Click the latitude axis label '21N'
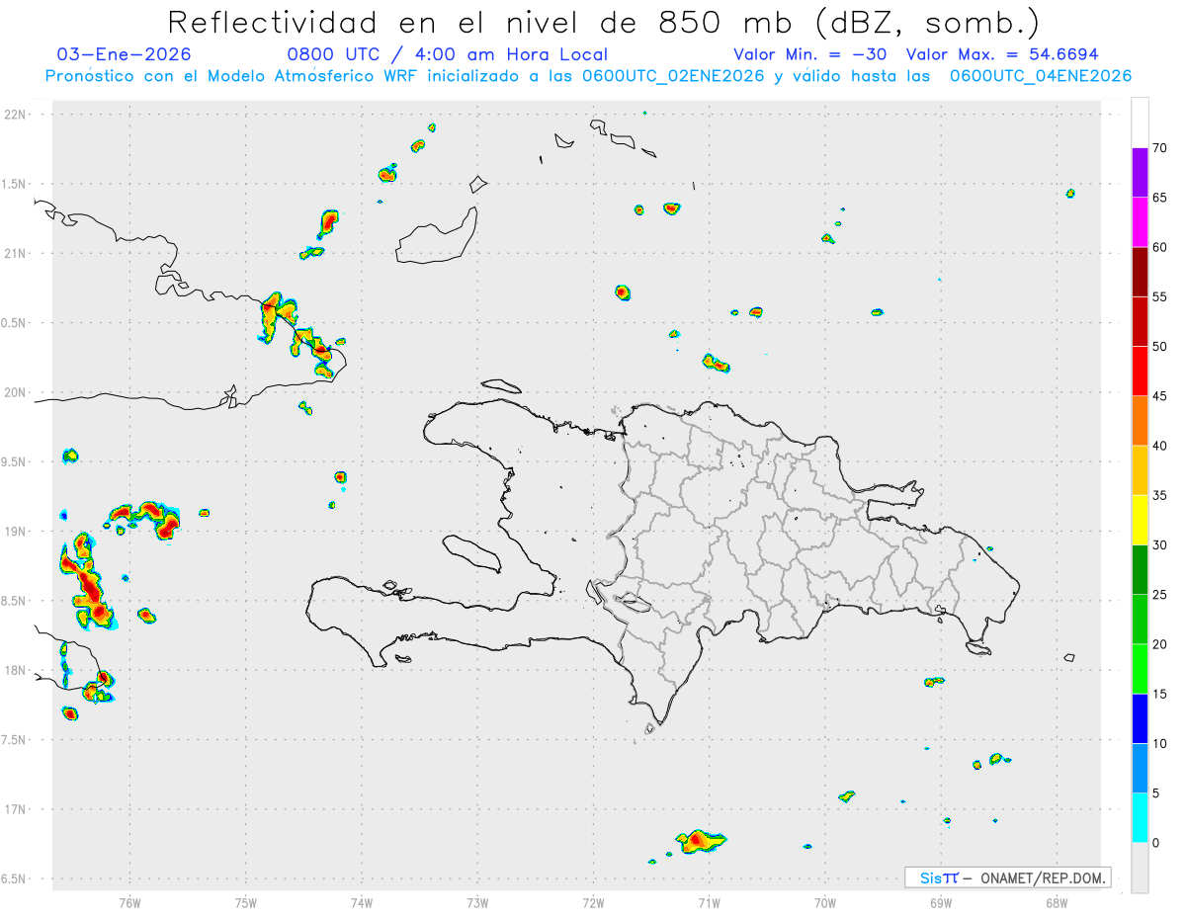This screenshot has width=1186, height=916. [16, 254]
